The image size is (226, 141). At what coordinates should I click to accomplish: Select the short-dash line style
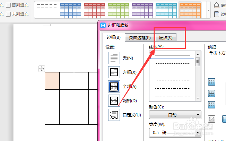pyautogui.click(x=172, y=72)
